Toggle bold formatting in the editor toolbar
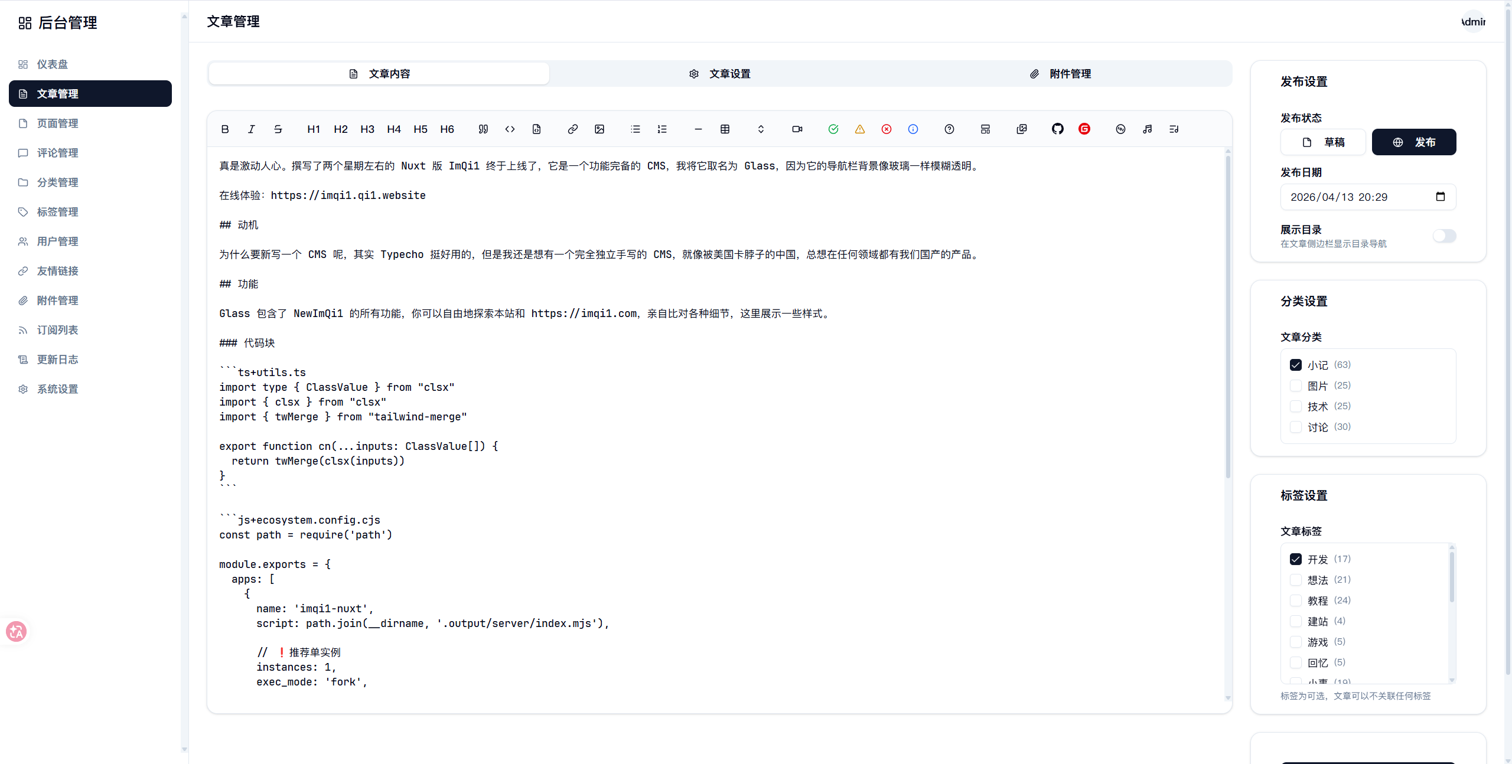Image resolution: width=1512 pixels, height=764 pixels. (225, 129)
